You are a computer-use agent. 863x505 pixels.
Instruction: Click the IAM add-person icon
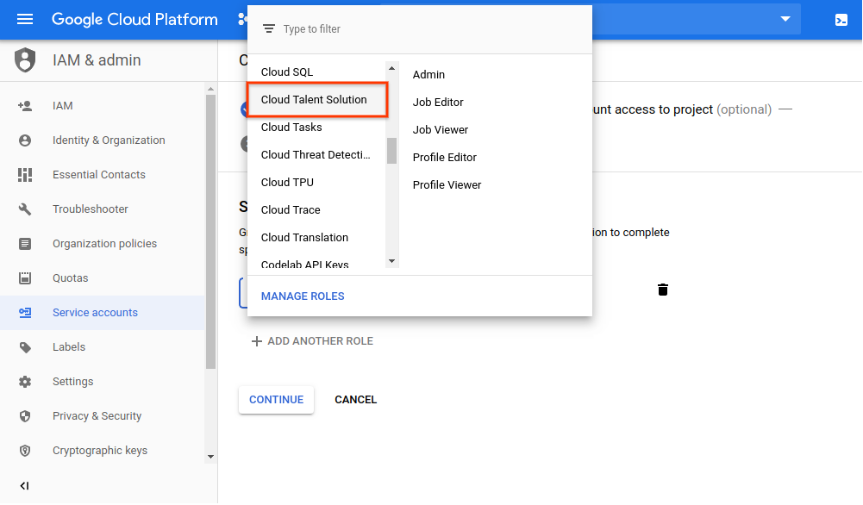pyautogui.click(x=25, y=106)
